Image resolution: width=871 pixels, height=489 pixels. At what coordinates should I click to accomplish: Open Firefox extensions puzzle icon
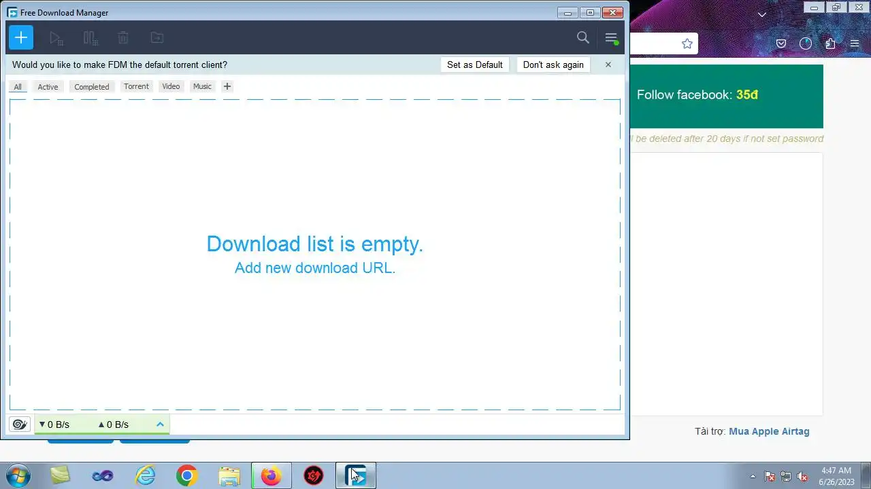(830, 43)
